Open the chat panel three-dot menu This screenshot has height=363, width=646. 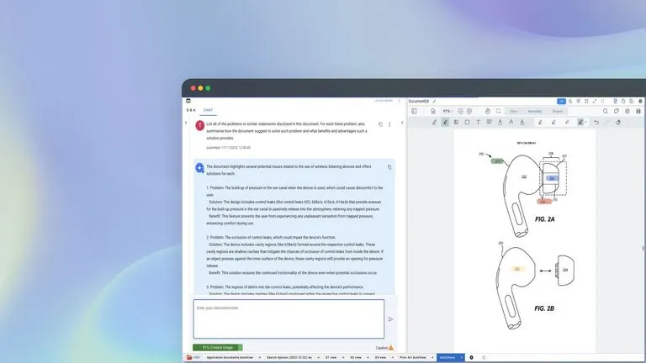coord(400,101)
